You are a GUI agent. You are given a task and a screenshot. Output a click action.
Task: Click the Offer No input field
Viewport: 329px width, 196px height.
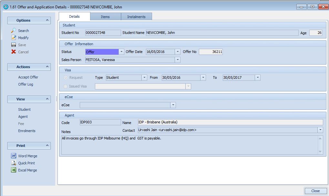coord(211,52)
